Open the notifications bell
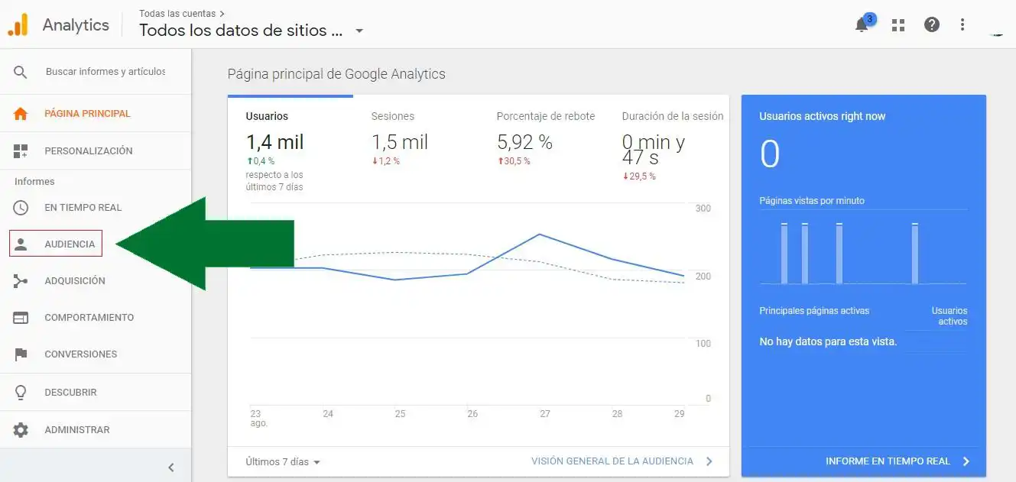 pyautogui.click(x=862, y=24)
